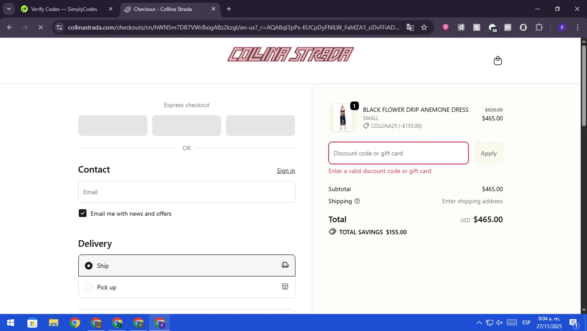Screen dimensions: 587x331
Task: Open the extension with badge 30
Action: coord(492,27)
